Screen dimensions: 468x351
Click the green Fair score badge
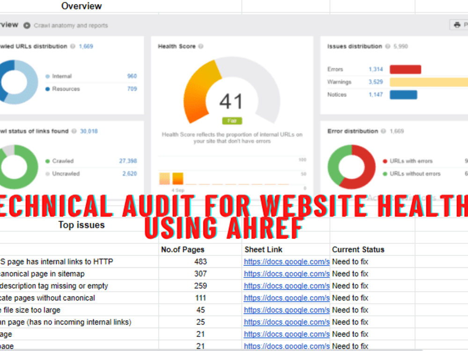[x=232, y=121]
